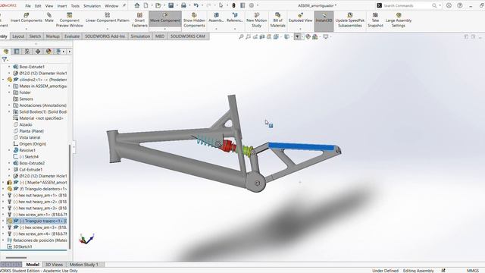Expand the cilindro2<1> component node
The image size is (485, 273).
coord(3,80)
